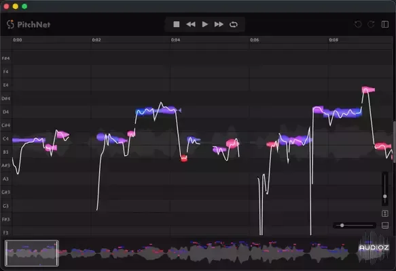
Task: Select the pink E4 note at far right
Action: [x=368, y=89]
